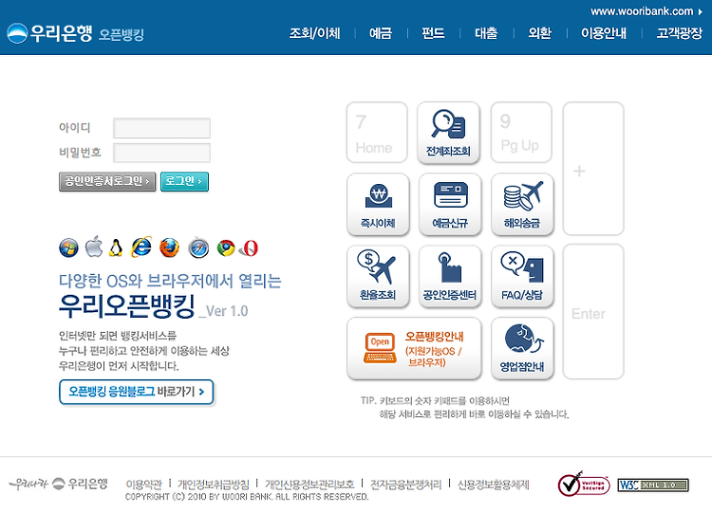Open the 환율조회 exchange rate tile
This screenshot has width=712, height=513.
[x=378, y=277]
